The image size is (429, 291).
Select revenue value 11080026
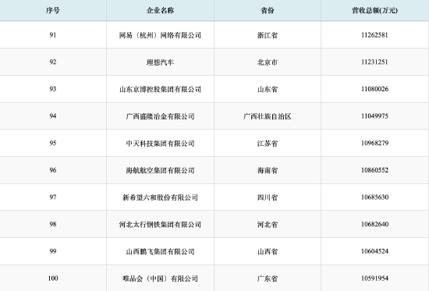point(374,89)
